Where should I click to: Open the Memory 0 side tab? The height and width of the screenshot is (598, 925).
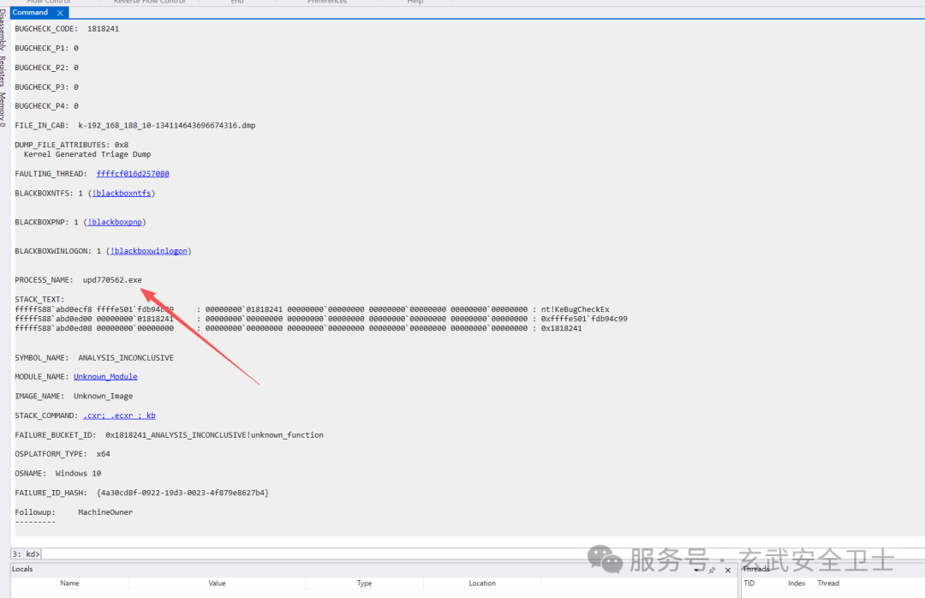point(4,110)
